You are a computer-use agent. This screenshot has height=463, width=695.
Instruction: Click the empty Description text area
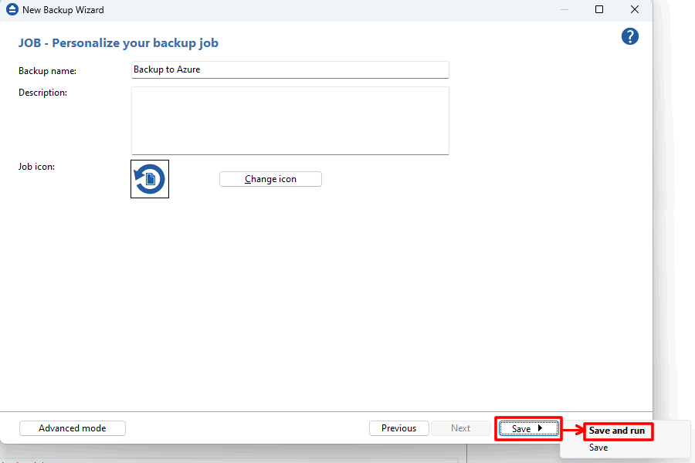pos(290,120)
